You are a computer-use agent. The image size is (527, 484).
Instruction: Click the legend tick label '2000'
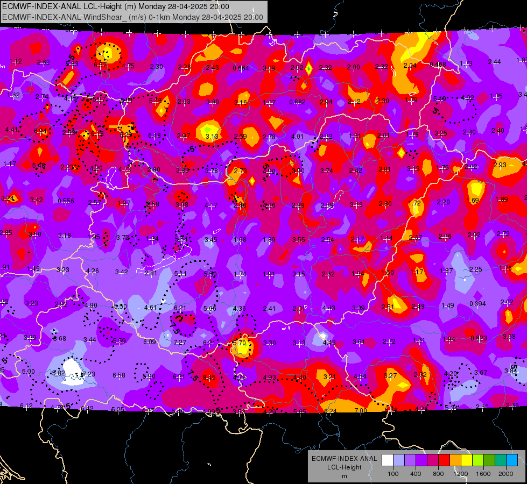click(506, 474)
